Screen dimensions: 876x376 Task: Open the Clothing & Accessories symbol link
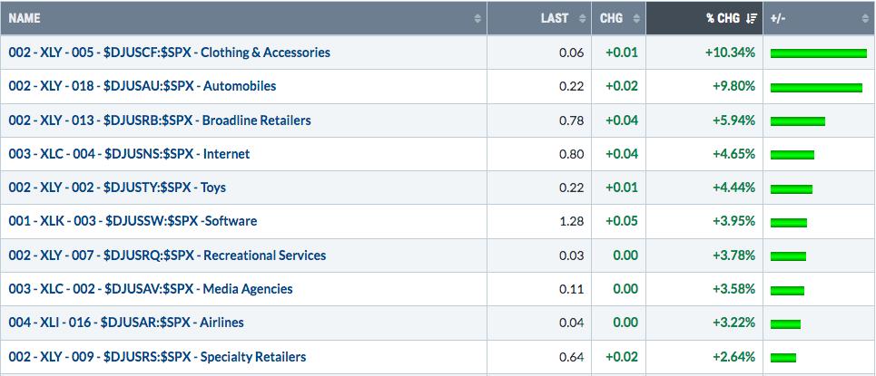pyautogui.click(x=169, y=53)
